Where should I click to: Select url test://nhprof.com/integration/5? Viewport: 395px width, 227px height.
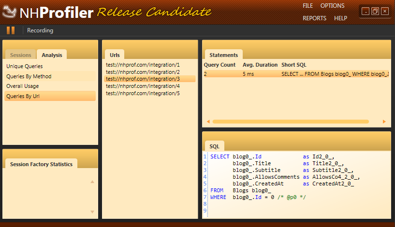coord(150,93)
